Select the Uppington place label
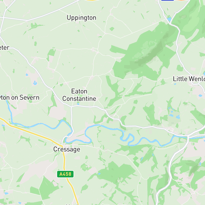Viewport: 205px width, 205px height. 81,18
